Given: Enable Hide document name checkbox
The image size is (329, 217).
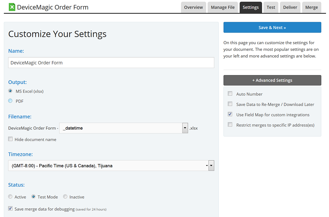Looking at the screenshot, I should (10, 139).
